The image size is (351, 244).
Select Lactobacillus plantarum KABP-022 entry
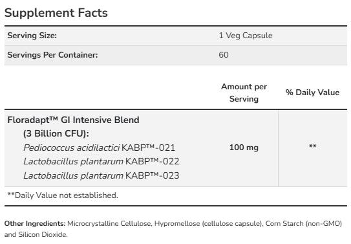coord(101,162)
